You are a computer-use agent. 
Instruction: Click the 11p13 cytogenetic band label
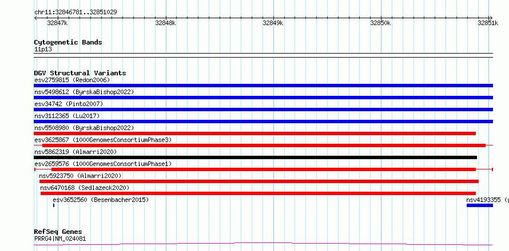43,49
